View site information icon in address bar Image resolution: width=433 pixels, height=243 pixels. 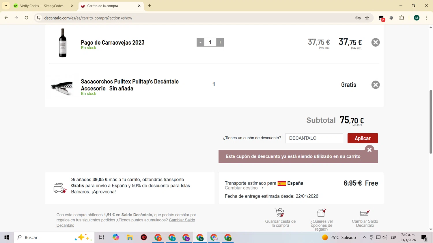[x=38, y=18]
